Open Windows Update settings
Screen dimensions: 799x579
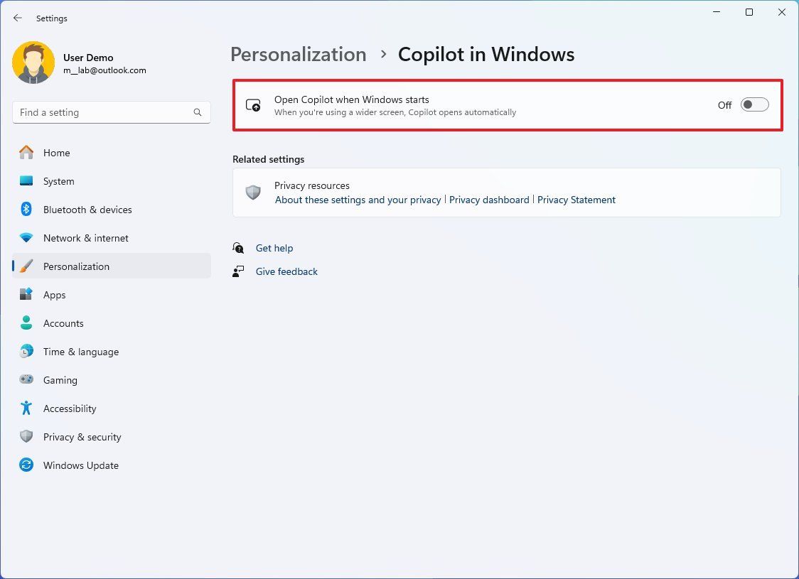[x=80, y=465]
